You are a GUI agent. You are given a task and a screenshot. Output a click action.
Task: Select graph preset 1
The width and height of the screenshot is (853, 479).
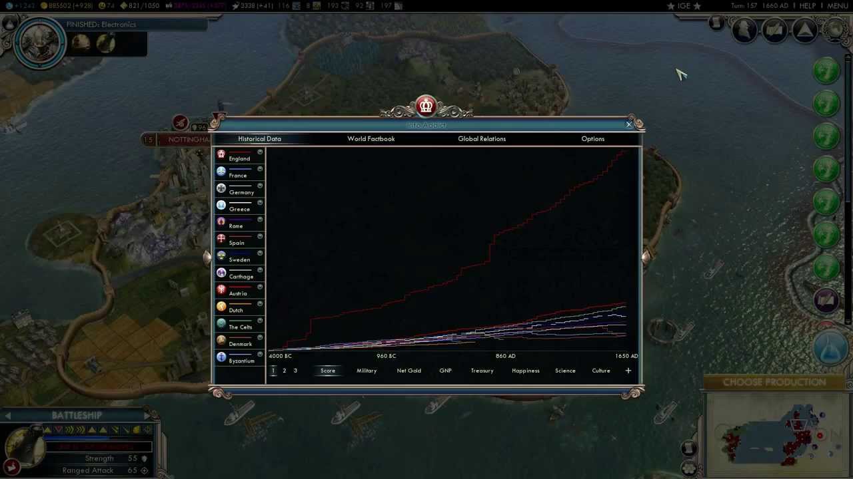pos(273,371)
